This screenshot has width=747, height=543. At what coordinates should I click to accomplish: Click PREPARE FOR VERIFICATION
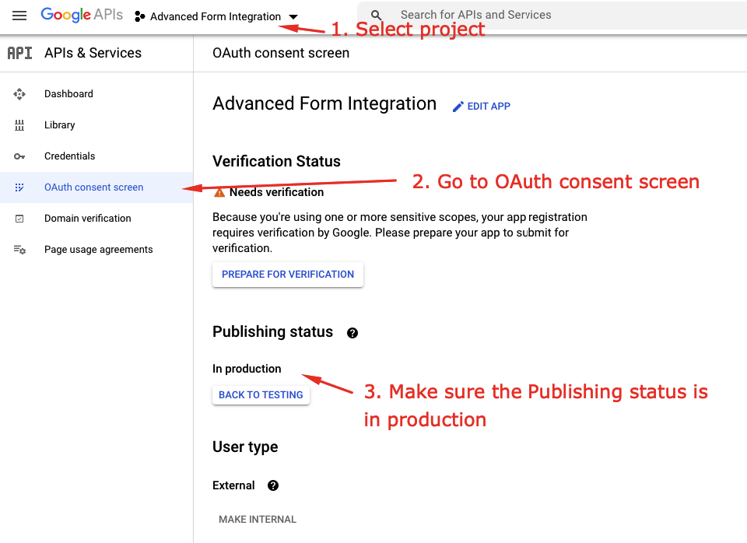(x=287, y=274)
